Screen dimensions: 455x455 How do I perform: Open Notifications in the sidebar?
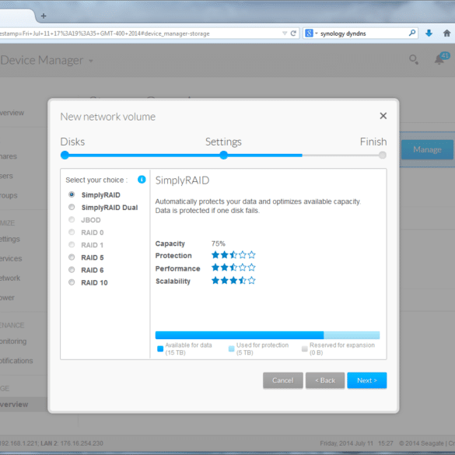[x=16, y=361]
